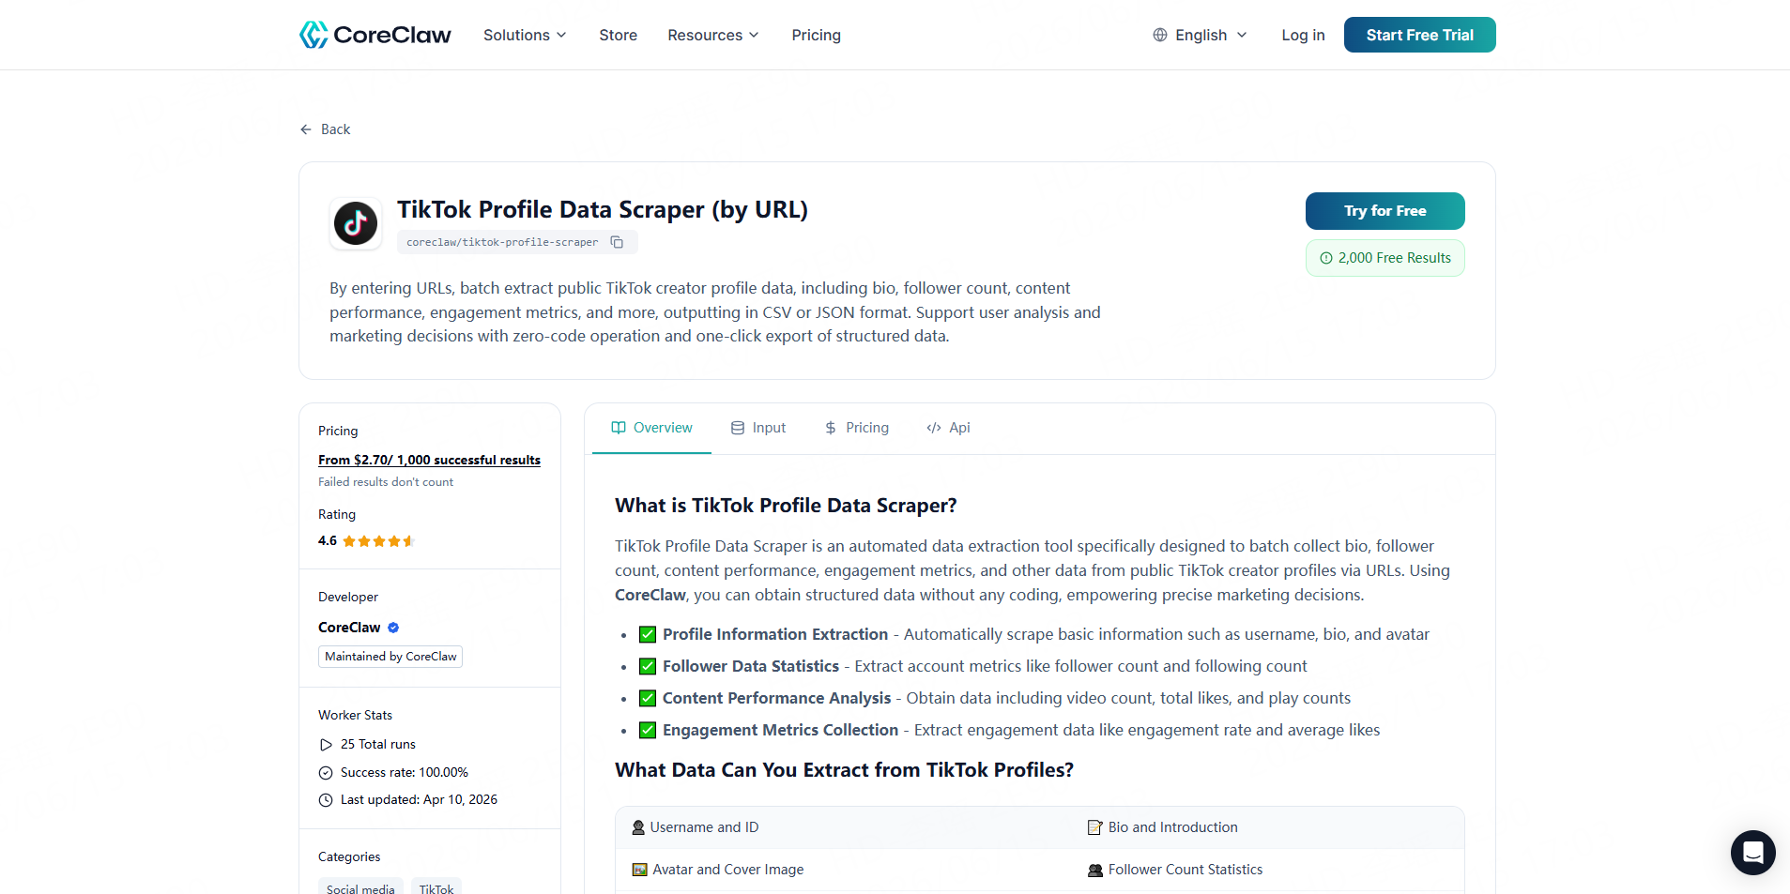Expand the Resources menu

pos(713,35)
